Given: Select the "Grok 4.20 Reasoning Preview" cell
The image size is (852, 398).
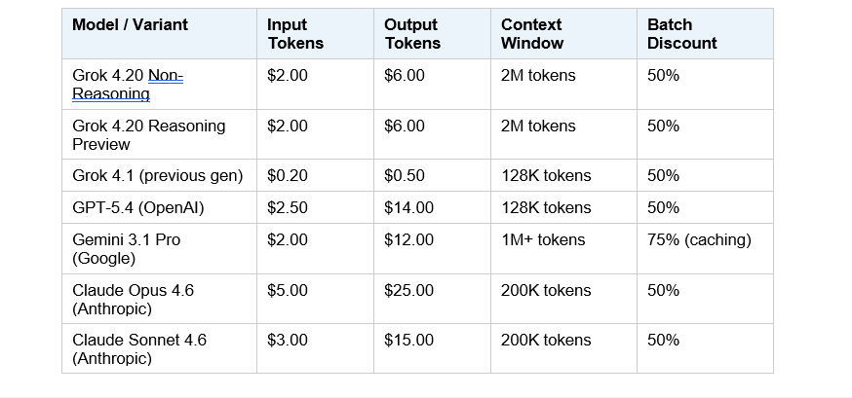Looking at the screenshot, I should pos(148,135).
